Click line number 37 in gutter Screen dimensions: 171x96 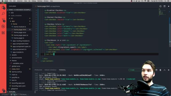[x=36, y=54]
